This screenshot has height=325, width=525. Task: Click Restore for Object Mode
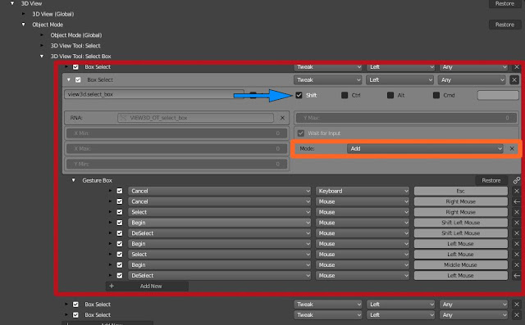click(504, 25)
